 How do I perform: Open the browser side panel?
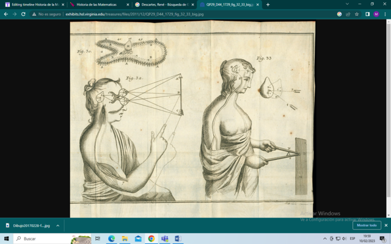point(367,14)
